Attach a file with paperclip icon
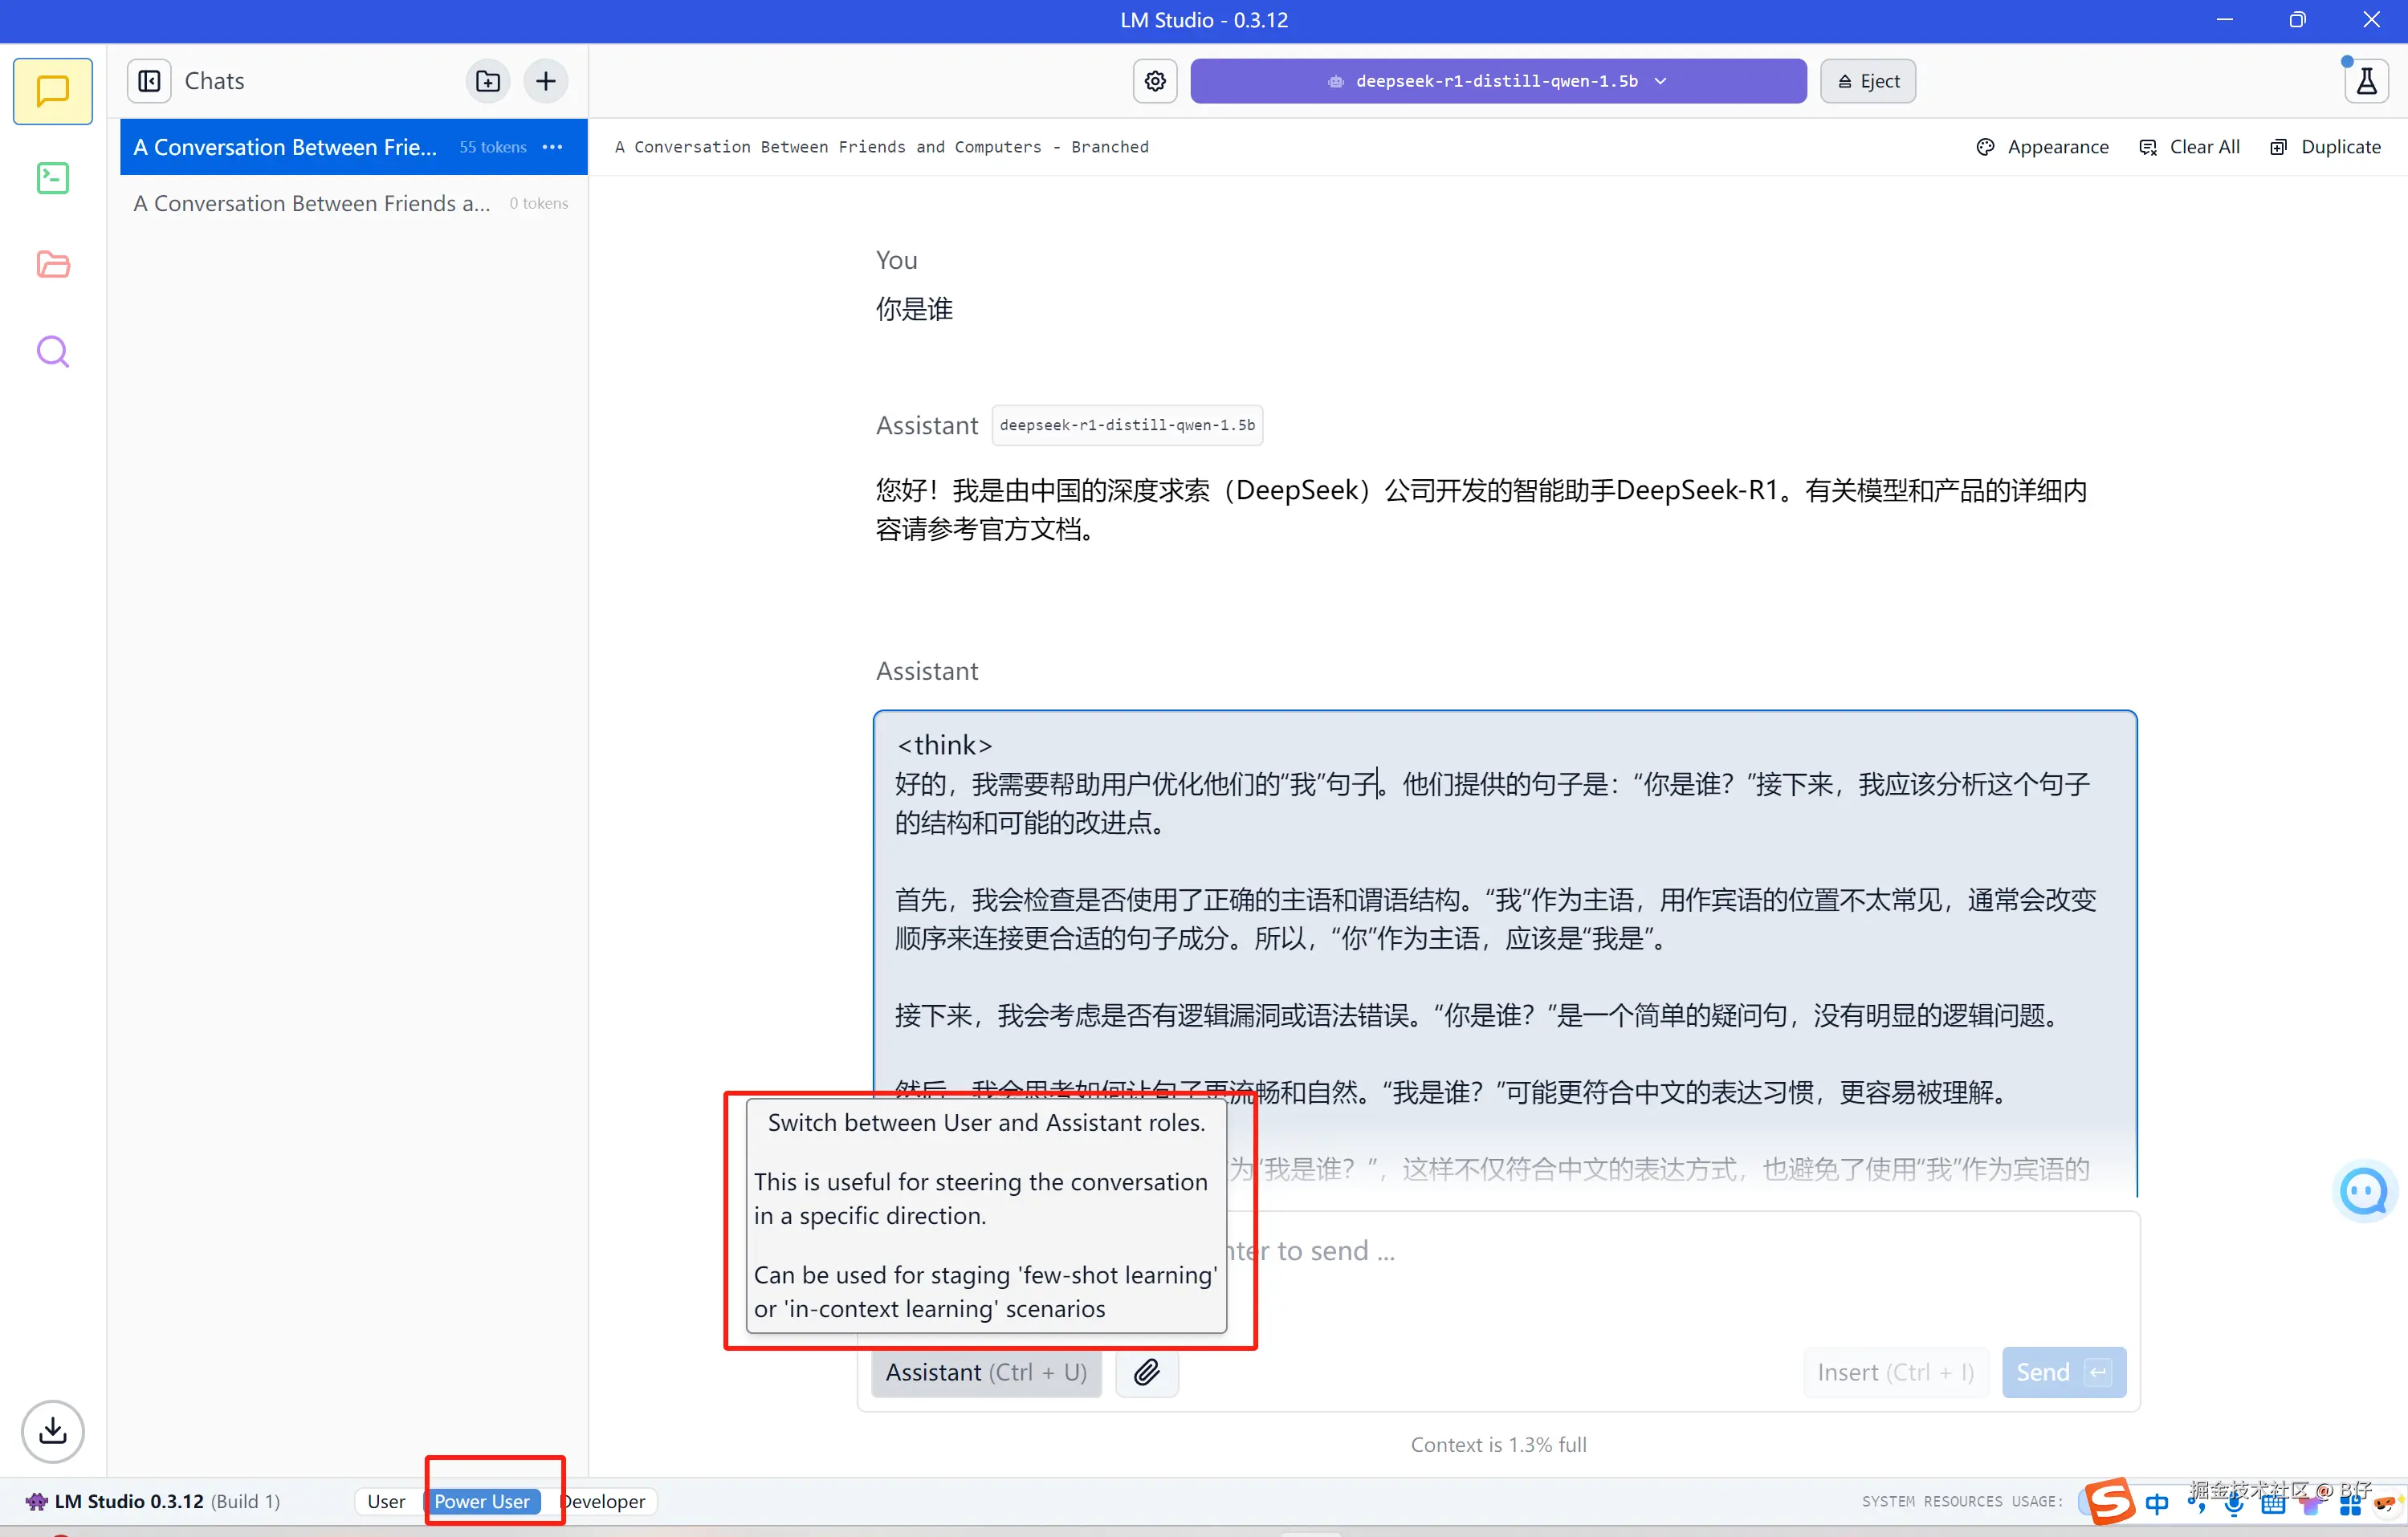Screen dimensions: 2408x1537 click(1147, 1372)
